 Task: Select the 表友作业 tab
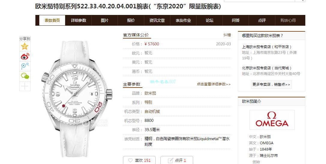coord(183,20)
